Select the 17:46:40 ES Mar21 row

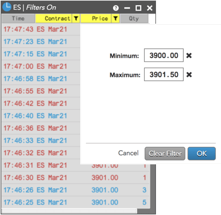tap(41, 116)
